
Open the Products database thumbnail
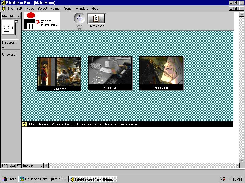tap(161, 73)
